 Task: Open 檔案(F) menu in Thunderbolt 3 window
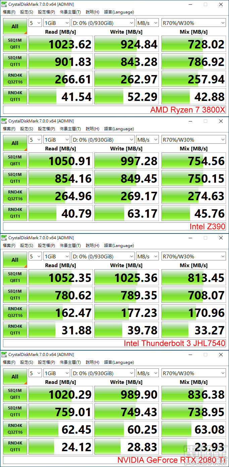9,246
